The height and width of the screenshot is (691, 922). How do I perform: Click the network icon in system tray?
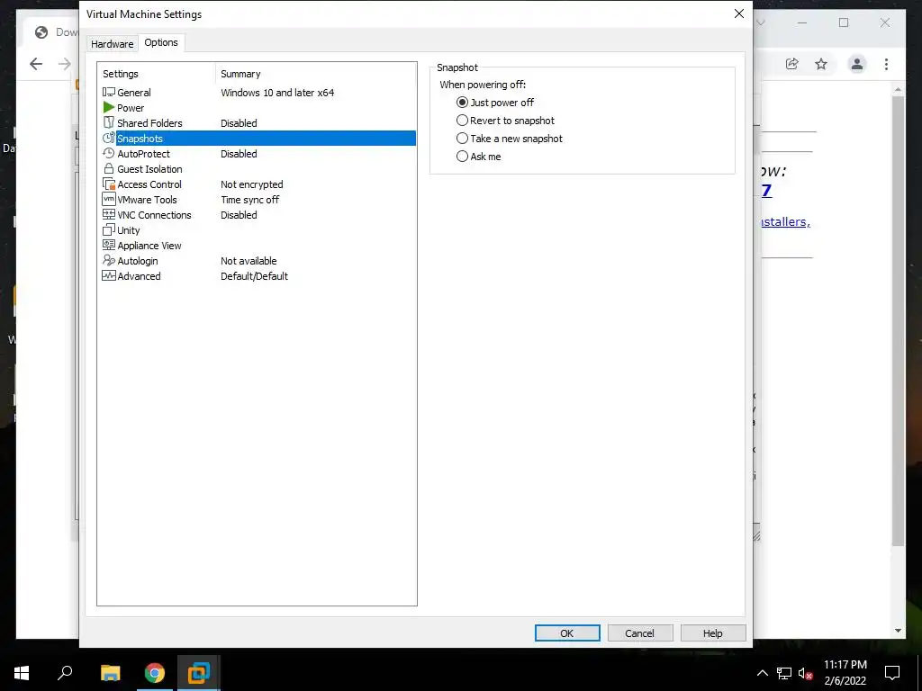pos(784,673)
